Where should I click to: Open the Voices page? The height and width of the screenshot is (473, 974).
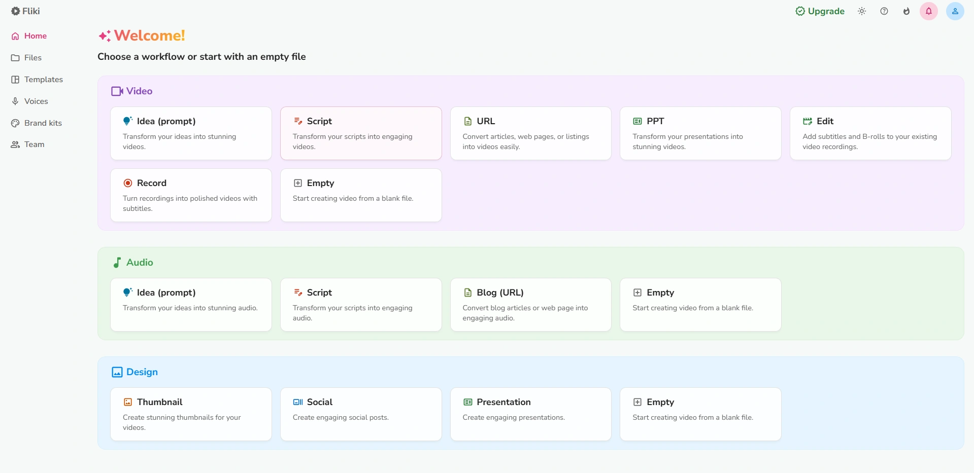pyautogui.click(x=29, y=101)
